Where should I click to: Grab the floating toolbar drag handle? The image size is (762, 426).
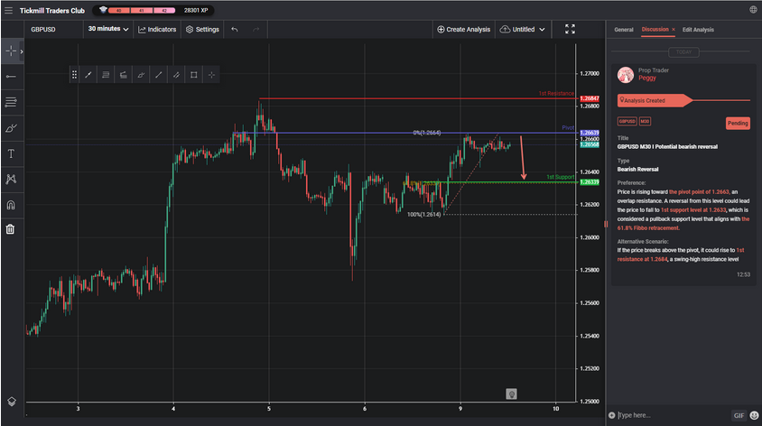point(74,75)
